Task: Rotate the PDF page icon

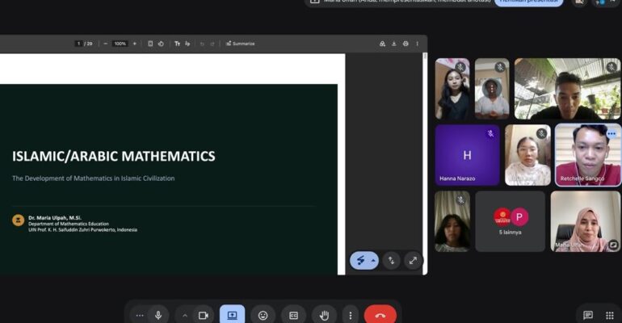Action: pos(161,44)
